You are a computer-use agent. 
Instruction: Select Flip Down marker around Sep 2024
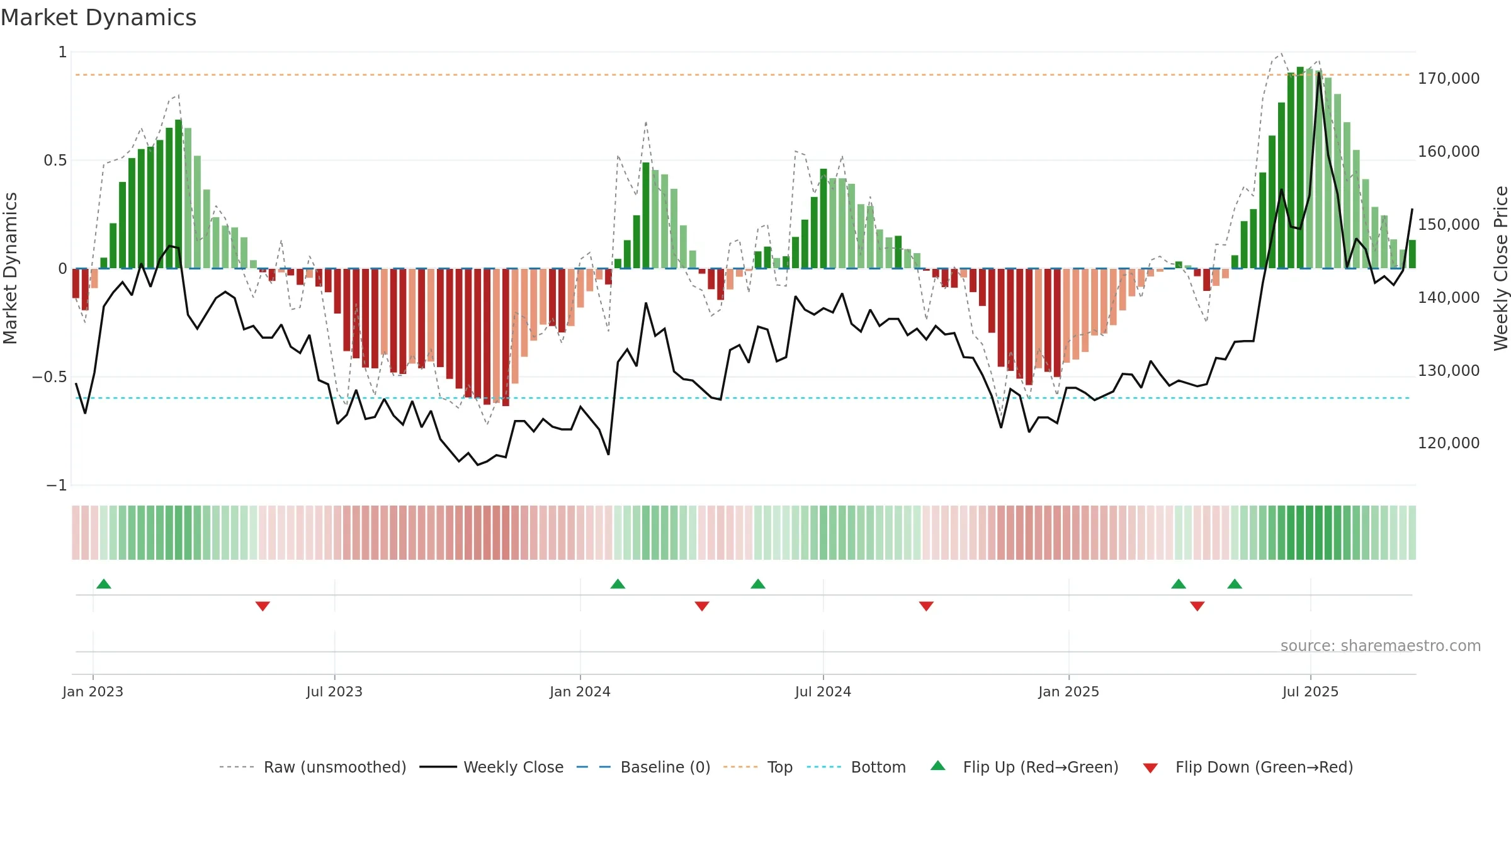[926, 606]
